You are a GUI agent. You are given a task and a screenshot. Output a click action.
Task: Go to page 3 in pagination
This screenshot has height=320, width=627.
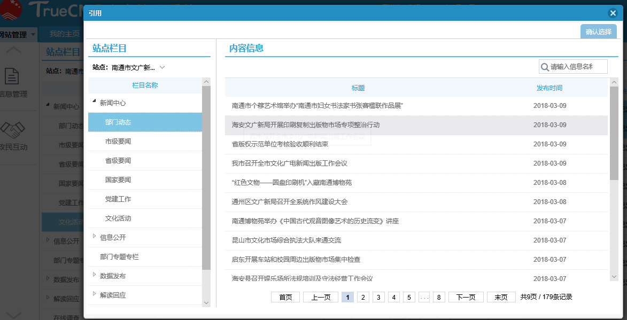tap(378, 297)
